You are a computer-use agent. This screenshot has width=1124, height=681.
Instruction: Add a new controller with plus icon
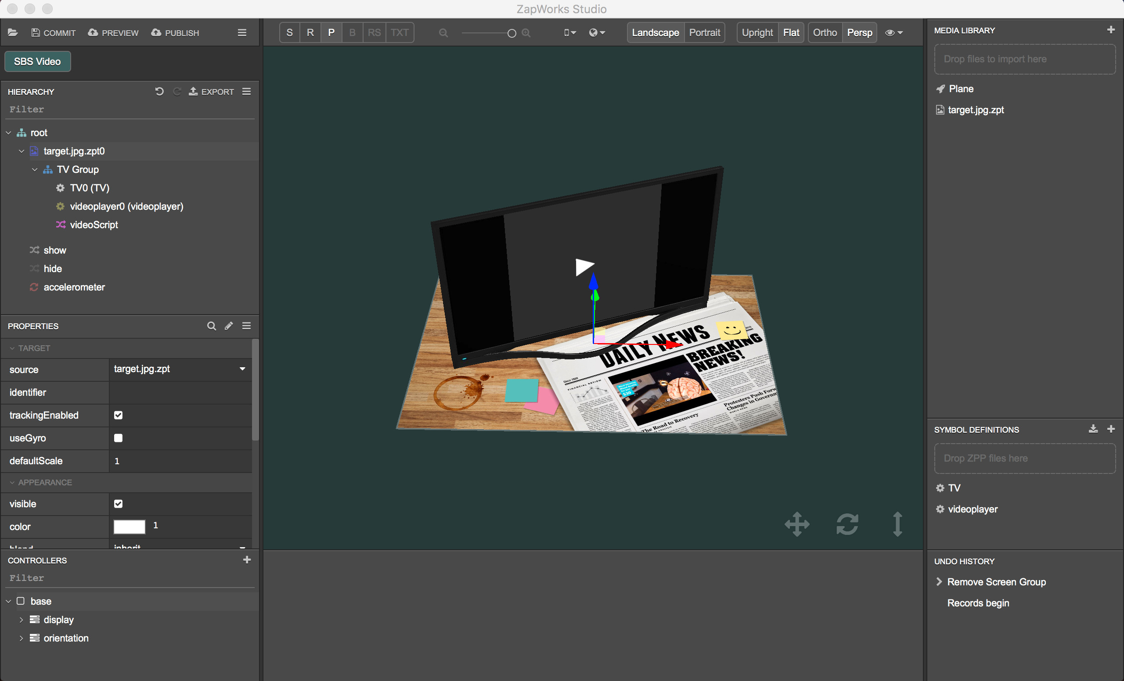247,560
